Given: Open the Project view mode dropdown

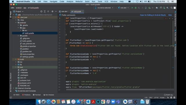Looking at the screenshot, I should [x=18, y=12].
